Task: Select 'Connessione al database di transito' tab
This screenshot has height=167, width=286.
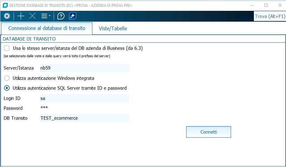Action: pyautogui.click(x=47, y=28)
